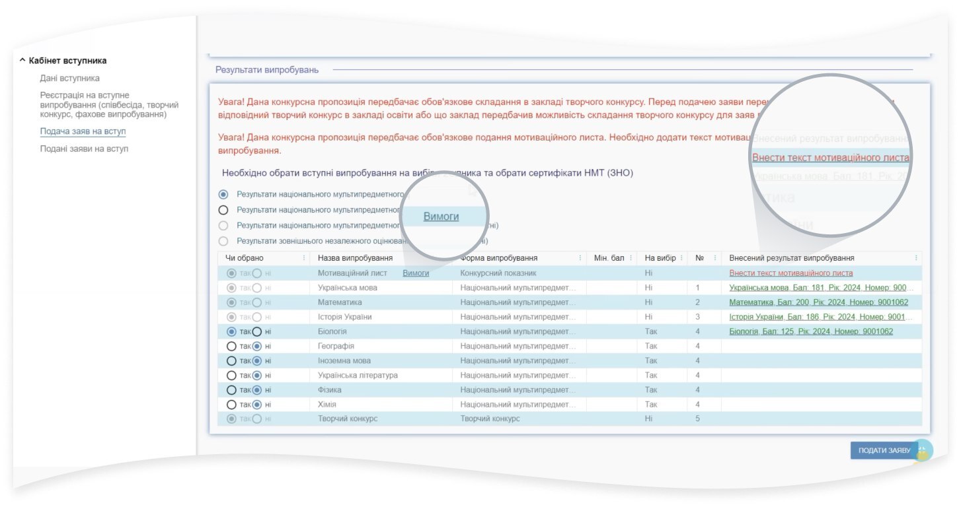Select 'ні' radio in Географія row
Image resolution: width=961 pixels, height=507 pixels.
(x=257, y=346)
